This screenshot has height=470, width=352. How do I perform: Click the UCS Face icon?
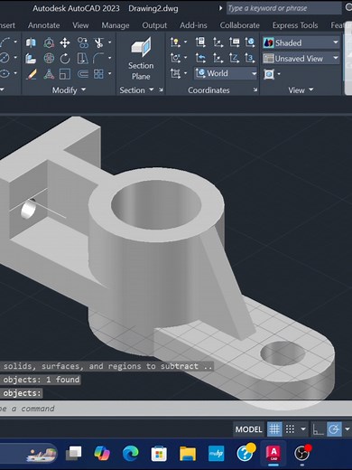(175, 73)
